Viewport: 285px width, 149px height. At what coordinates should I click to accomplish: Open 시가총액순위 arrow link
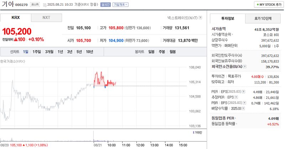point(233,34)
